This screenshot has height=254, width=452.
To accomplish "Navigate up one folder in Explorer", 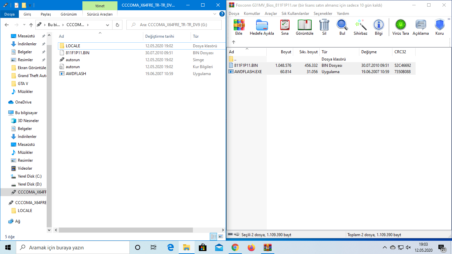I will pos(31,25).
